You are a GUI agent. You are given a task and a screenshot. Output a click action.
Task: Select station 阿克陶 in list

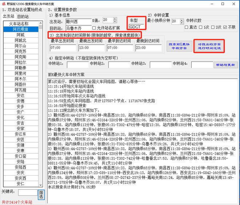pos(21,57)
